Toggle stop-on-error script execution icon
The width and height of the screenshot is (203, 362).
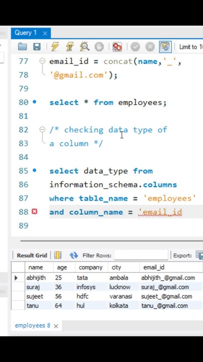(117, 47)
